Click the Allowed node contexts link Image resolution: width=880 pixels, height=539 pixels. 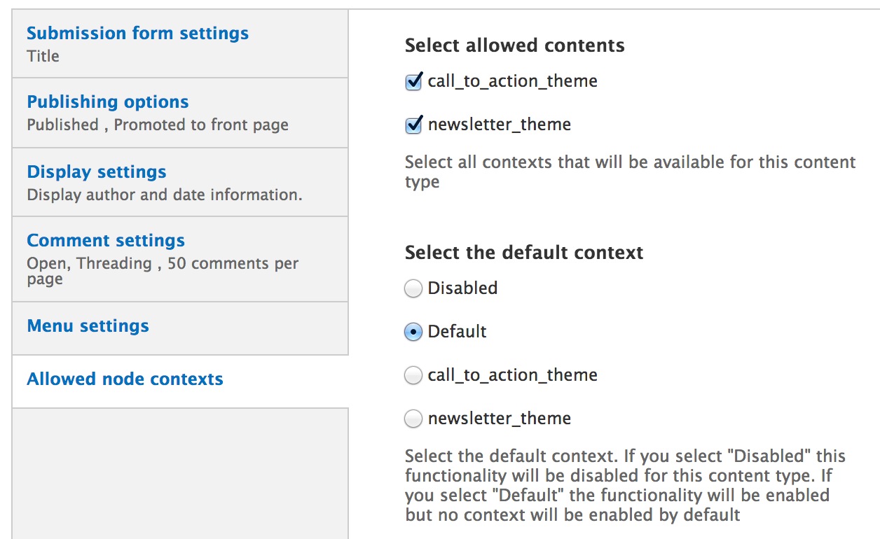tap(124, 379)
